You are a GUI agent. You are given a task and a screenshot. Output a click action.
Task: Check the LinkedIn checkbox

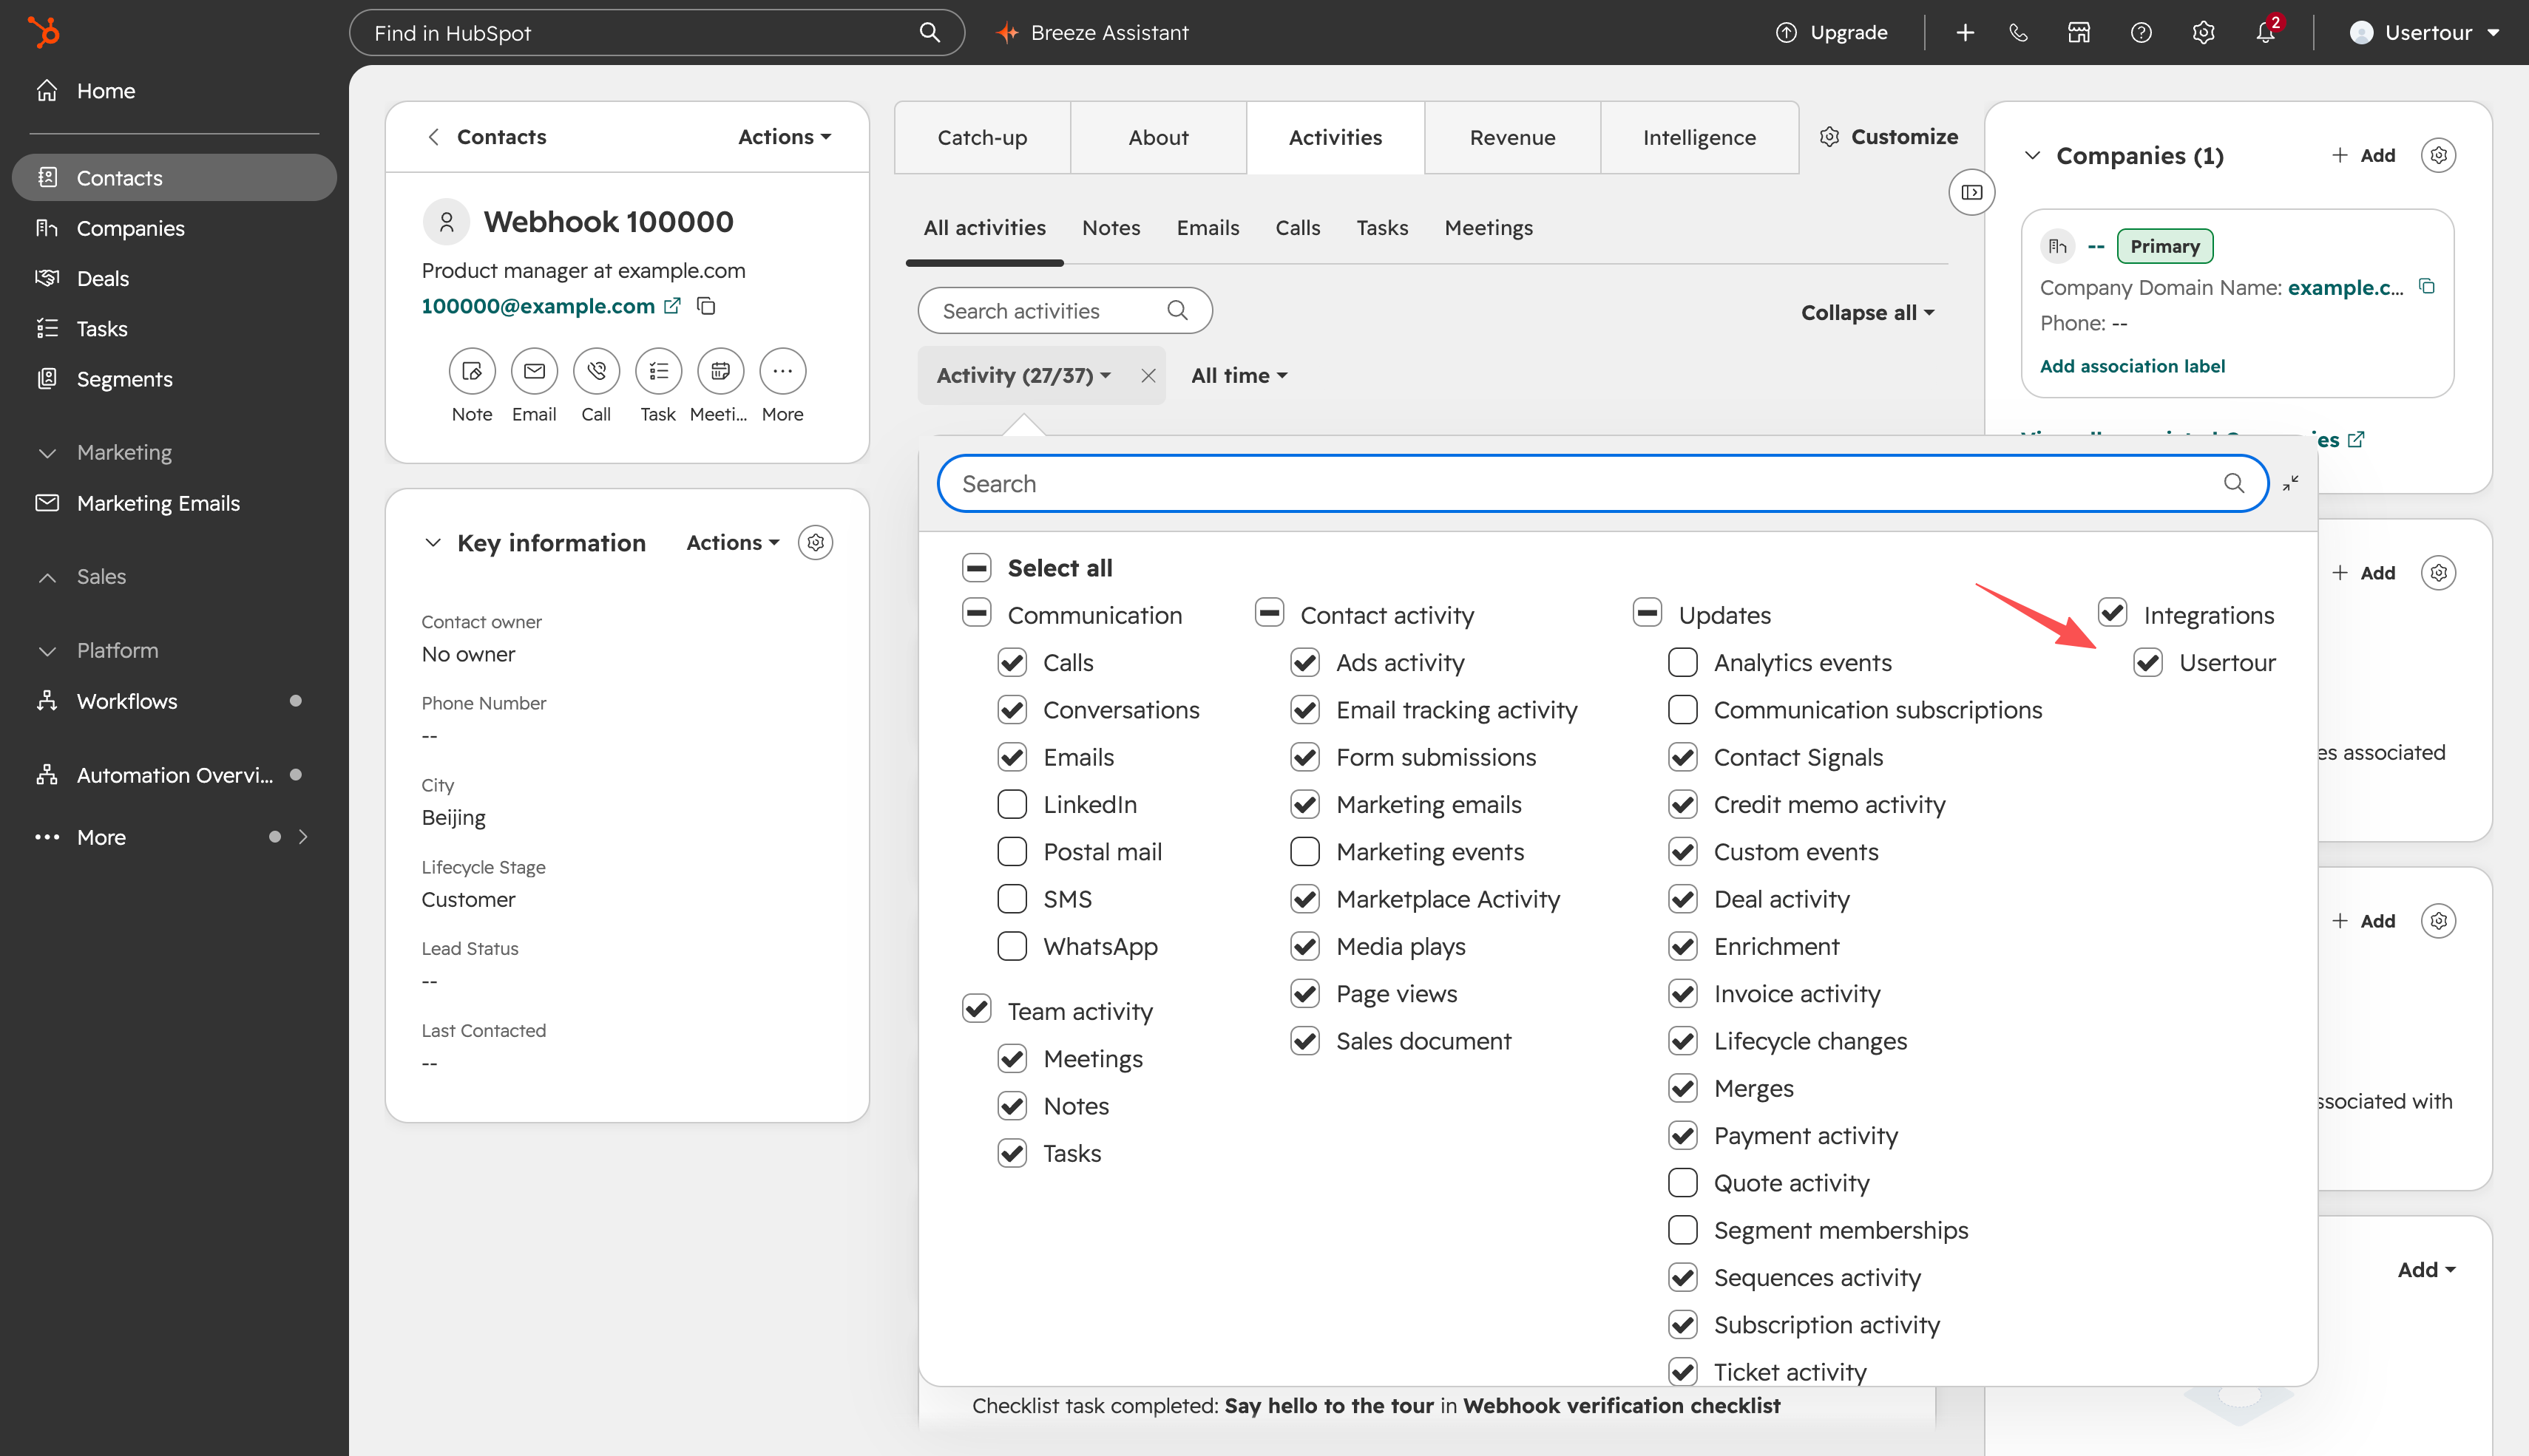point(1012,804)
